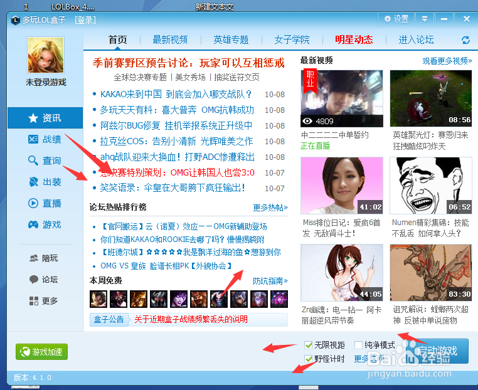Select the sixth free champion icon

(x=199, y=299)
